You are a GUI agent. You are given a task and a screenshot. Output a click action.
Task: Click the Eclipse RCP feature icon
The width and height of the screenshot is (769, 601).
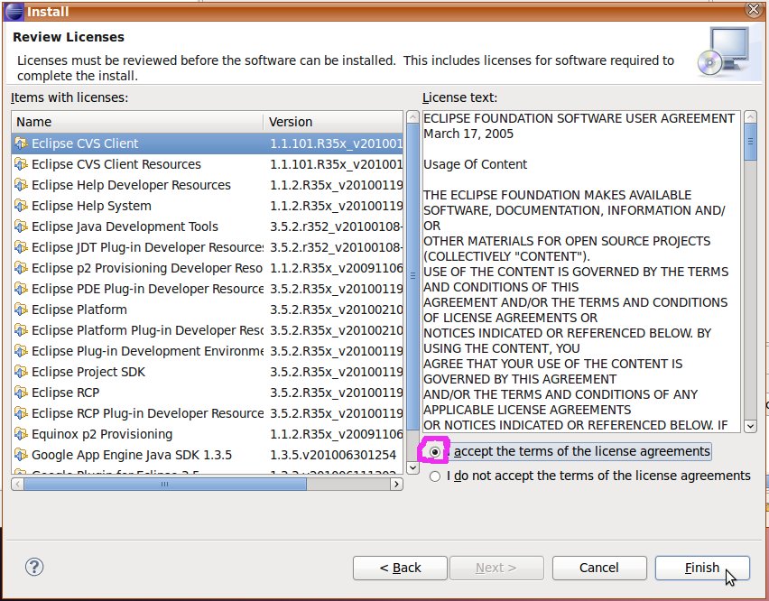point(21,393)
